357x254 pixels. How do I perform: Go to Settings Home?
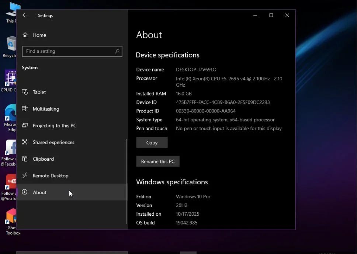tap(72, 35)
